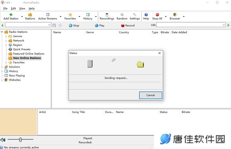Click the Play playback button
This screenshot has width=231, height=149.
coord(100,25)
